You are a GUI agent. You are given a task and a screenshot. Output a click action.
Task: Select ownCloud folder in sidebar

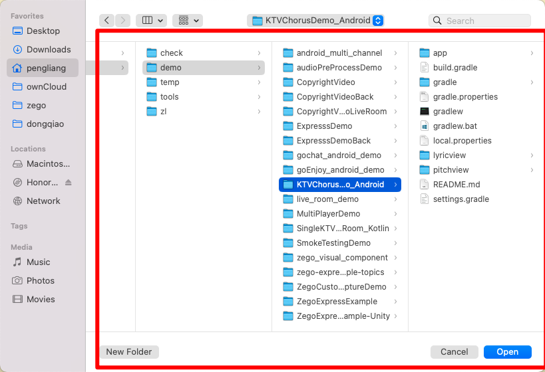[x=46, y=86]
